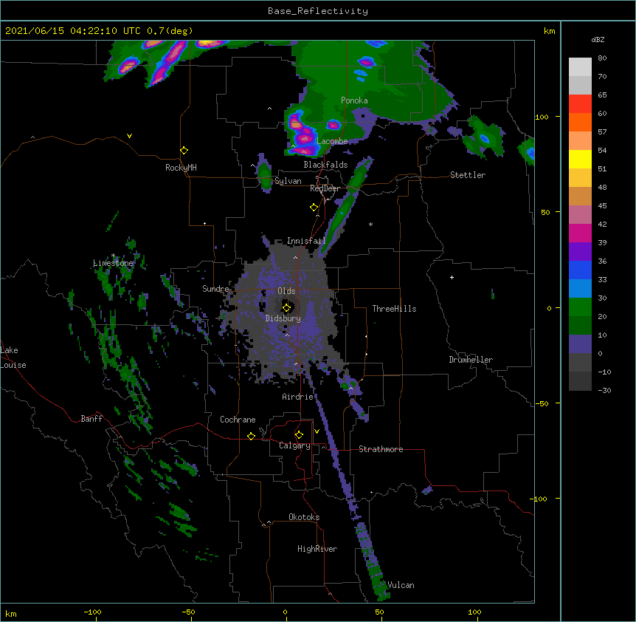Screen dimensions: 636x622
Task: Click the yellow diamond marker above Calgary label
Action: tap(299, 435)
